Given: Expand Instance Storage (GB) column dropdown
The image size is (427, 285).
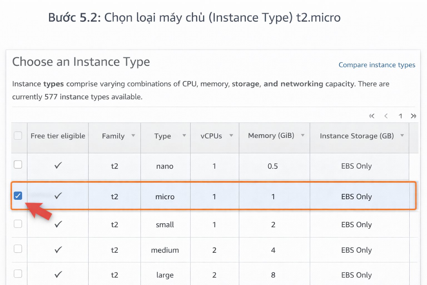Looking at the screenshot, I should [x=402, y=136].
